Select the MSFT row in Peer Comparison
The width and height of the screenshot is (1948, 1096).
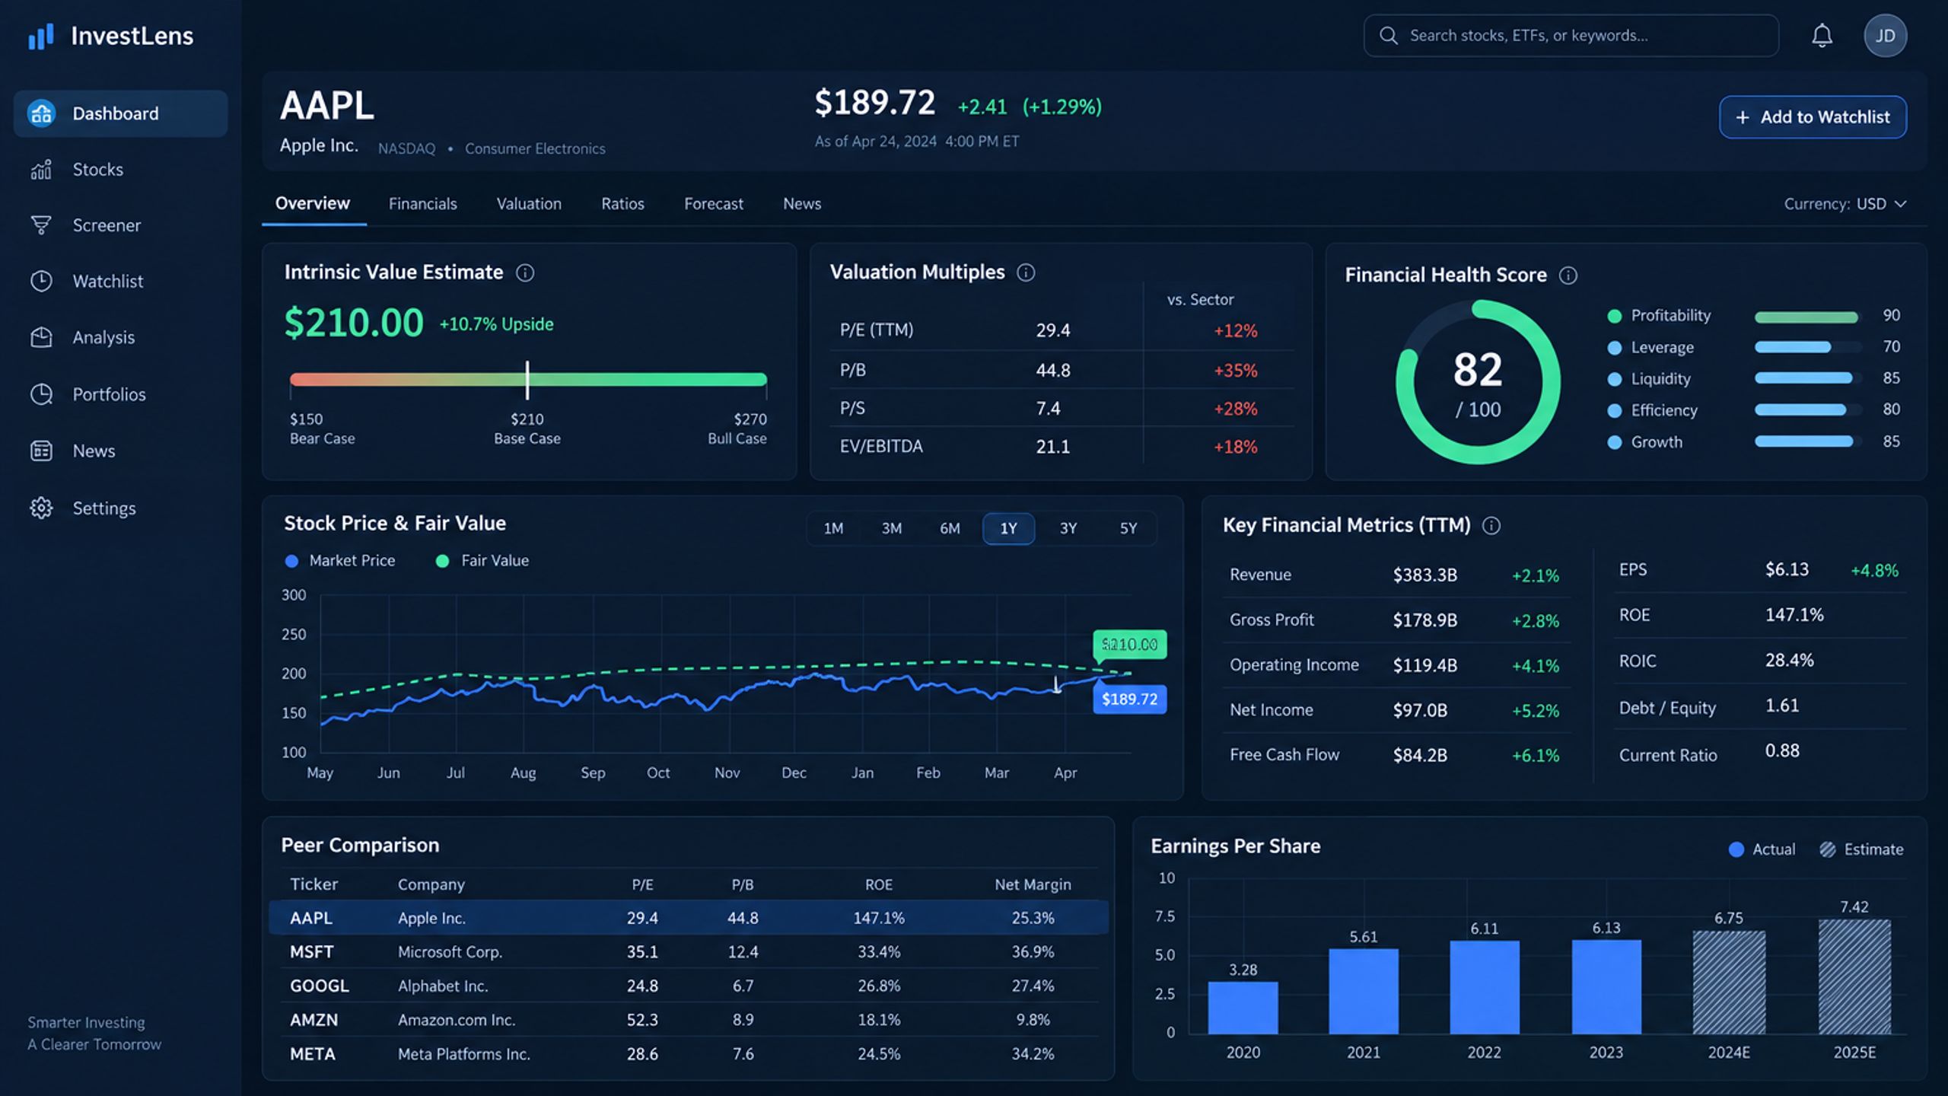(x=688, y=951)
